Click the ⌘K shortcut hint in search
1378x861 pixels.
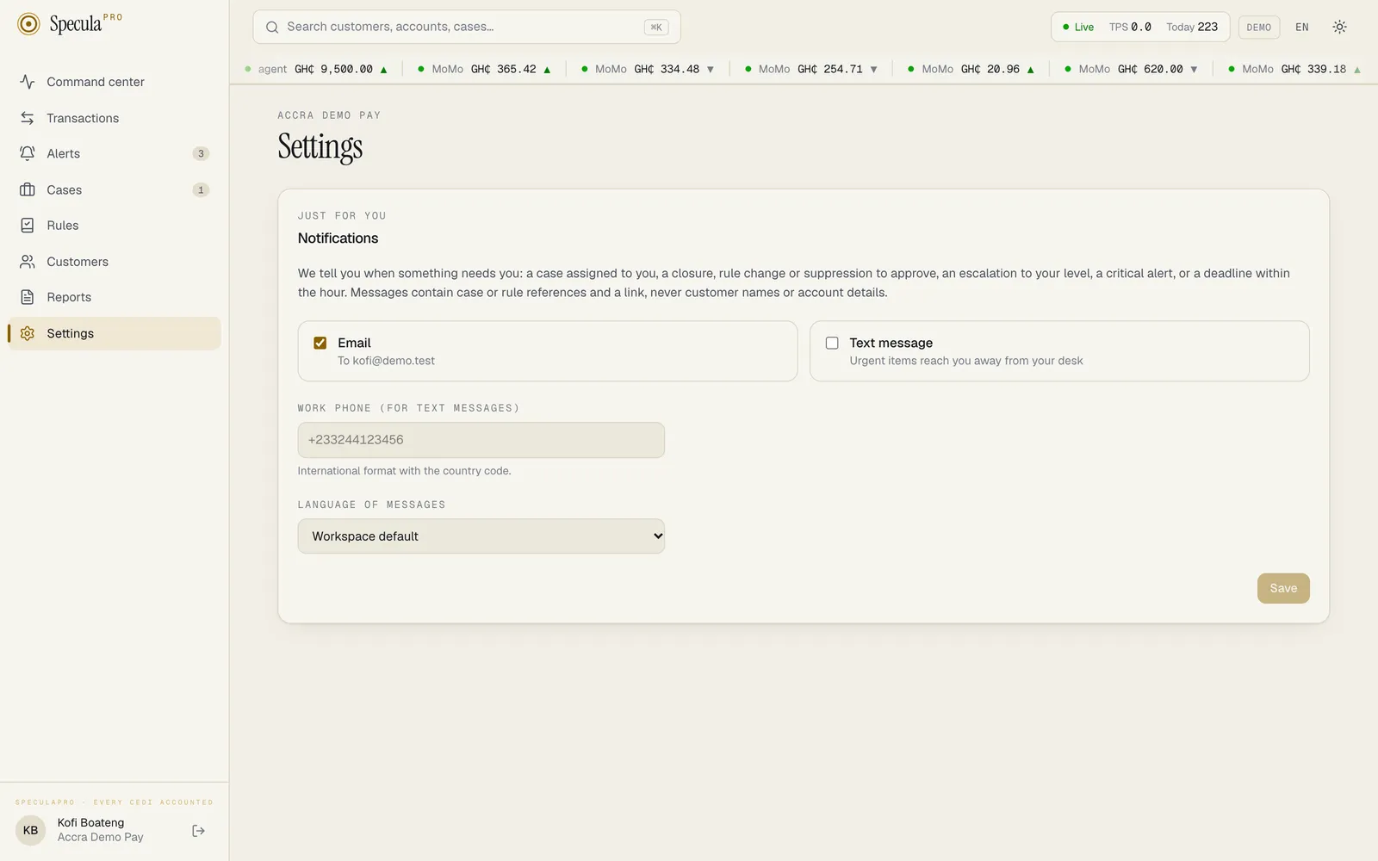click(656, 28)
